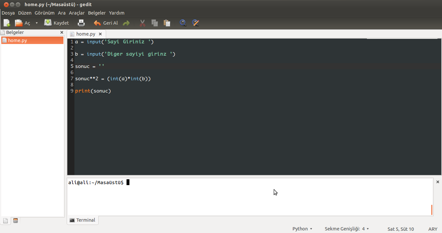The image size is (442, 233).
Task: Click line number 9 in gutter
Action: [72, 91]
